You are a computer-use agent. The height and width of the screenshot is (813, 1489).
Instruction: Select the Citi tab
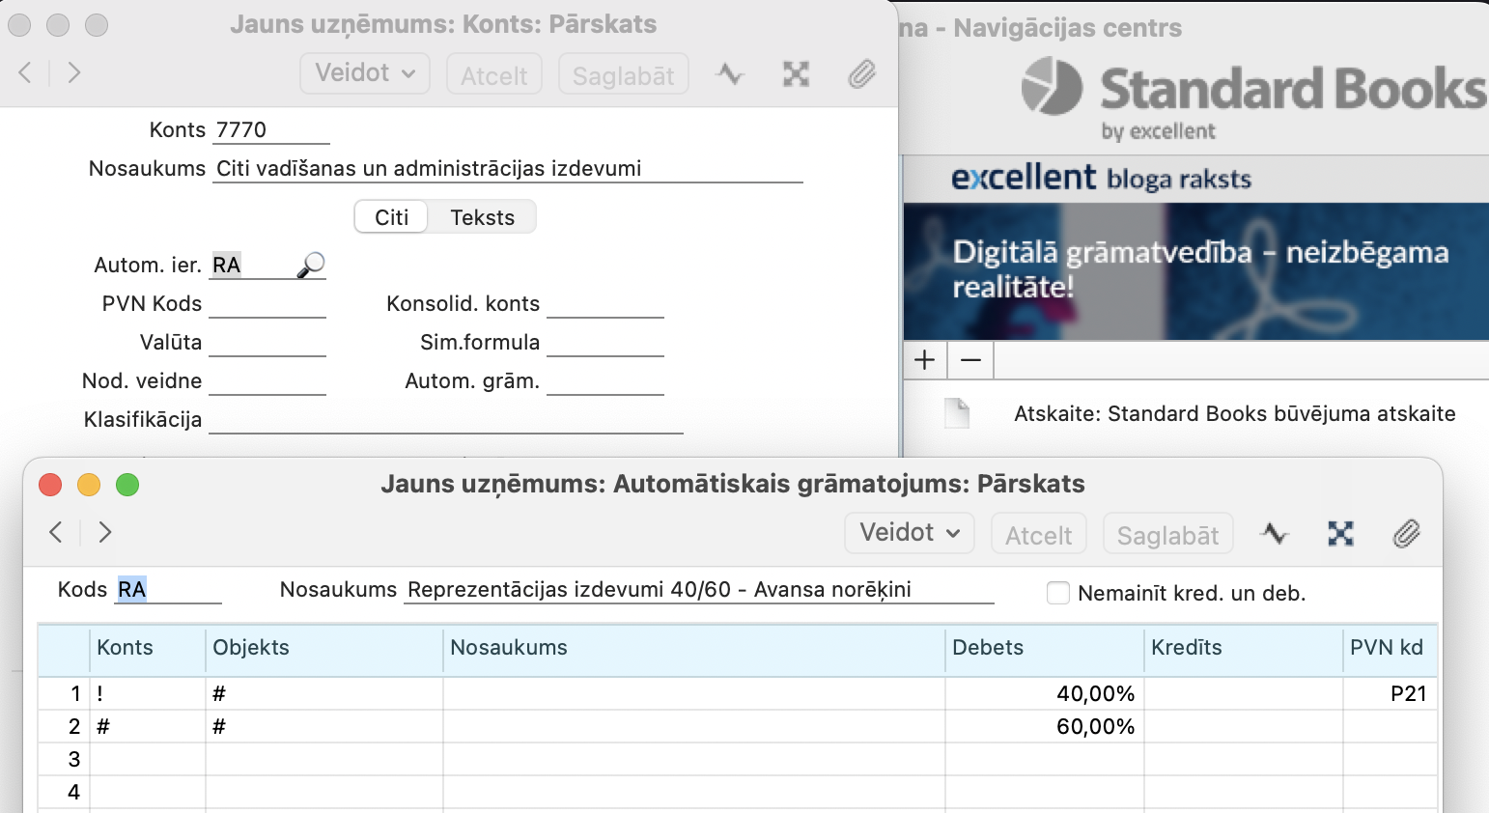pyautogui.click(x=391, y=217)
